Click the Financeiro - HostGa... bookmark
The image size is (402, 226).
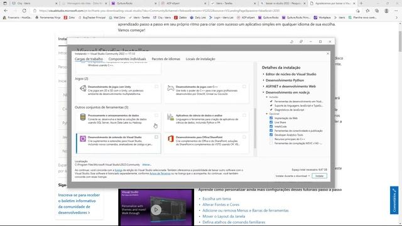click(x=17, y=18)
